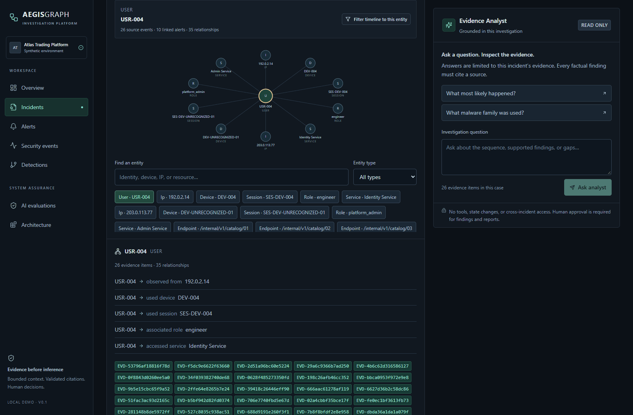Open evidence EVD-666aac61278af119
The width and height of the screenshot is (633, 415).
click(x=323, y=389)
